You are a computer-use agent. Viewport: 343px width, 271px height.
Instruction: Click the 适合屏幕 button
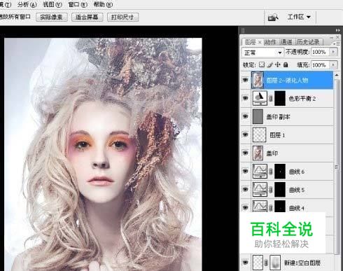pos(87,17)
